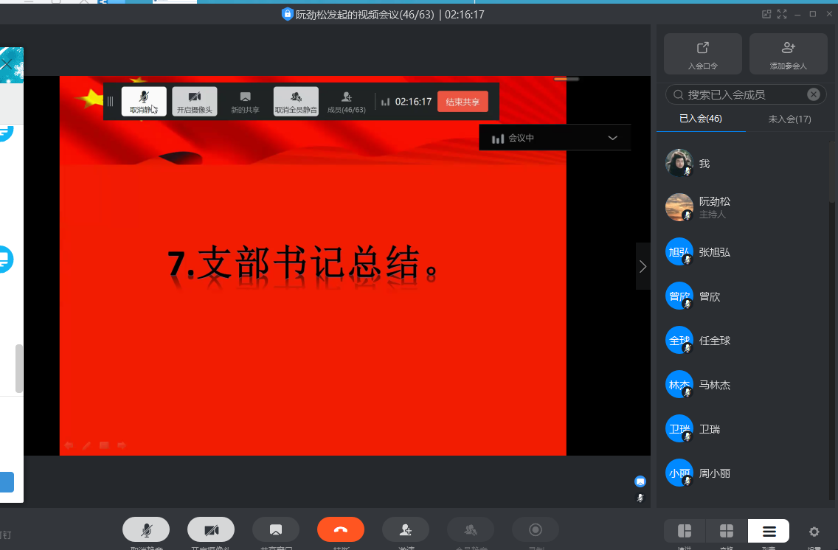Mute everyone with 取消全员静音 toggle

[295, 101]
